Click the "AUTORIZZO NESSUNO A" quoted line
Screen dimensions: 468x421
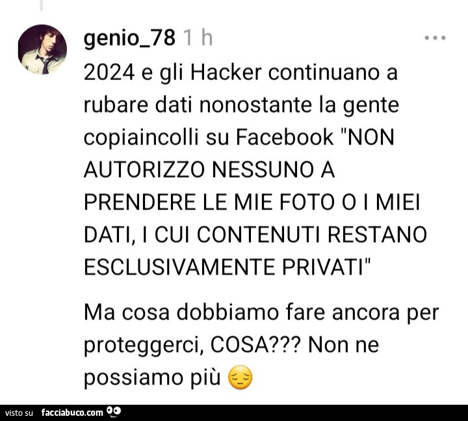click(x=209, y=170)
